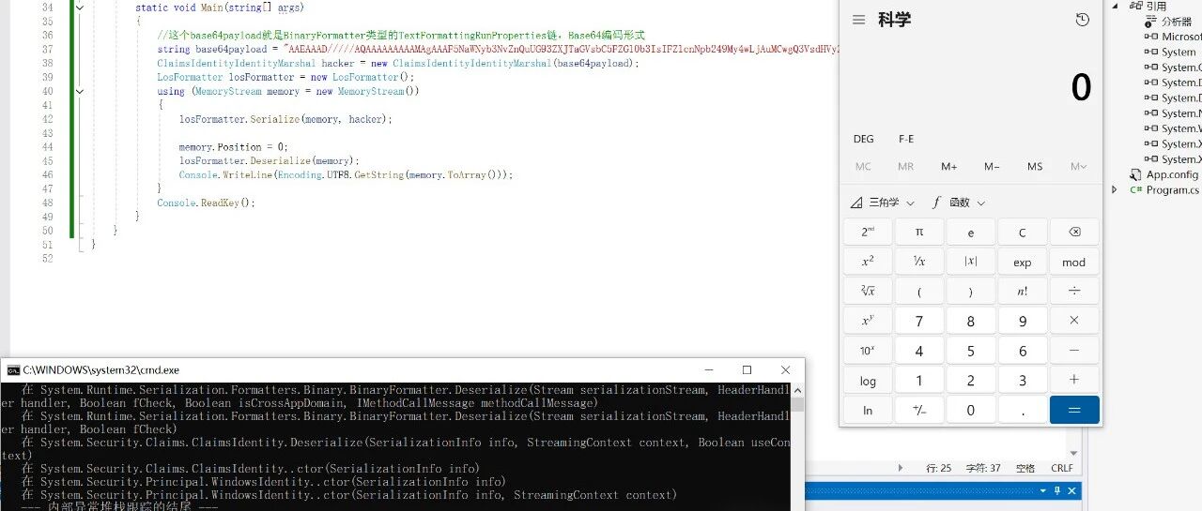Click the calculator backspace key
Viewport: 1202px width, 511px height.
pyautogui.click(x=1074, y=233)
